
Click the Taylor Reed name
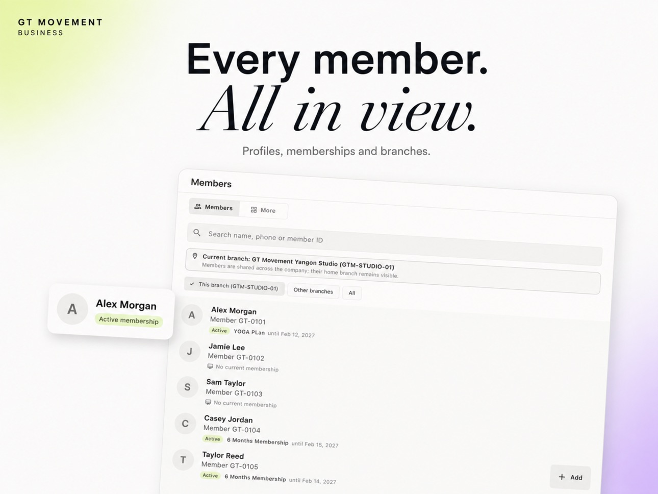[x=223, y=455]
